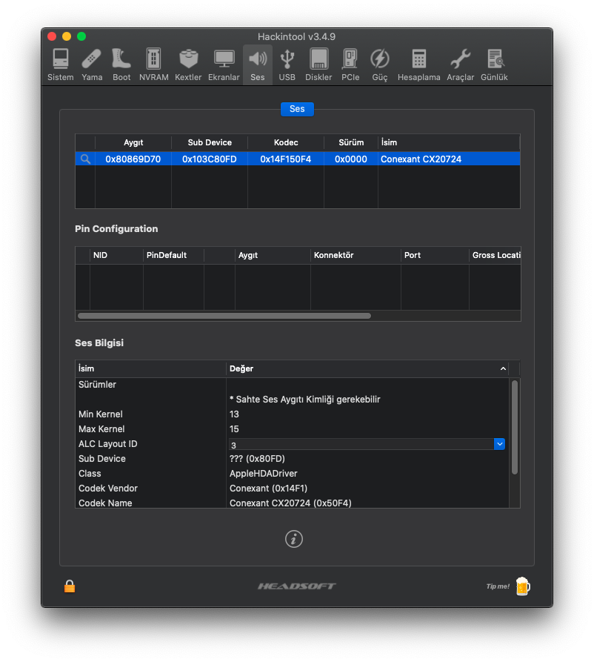Expand the ALC Layout ID dropdown
The image size is (594, 662).
(x=499, y=444)
